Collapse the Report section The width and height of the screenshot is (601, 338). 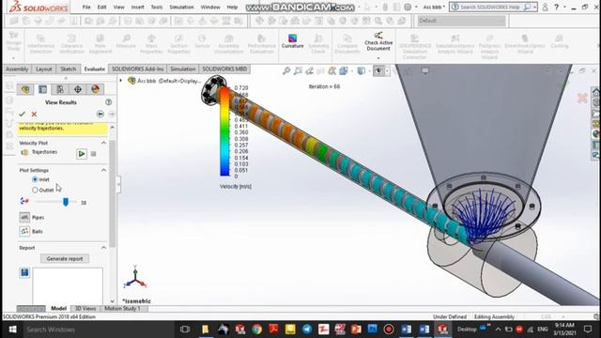[103, 248]
